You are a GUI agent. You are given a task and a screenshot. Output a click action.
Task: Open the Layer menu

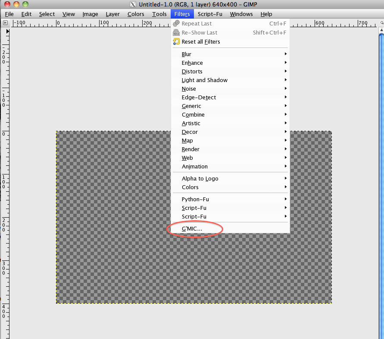112,14
